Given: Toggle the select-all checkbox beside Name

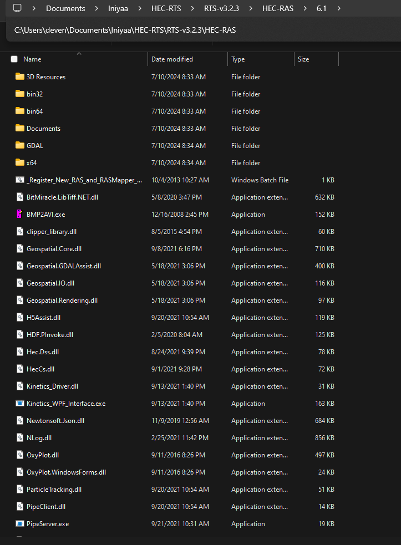Looking at the screenshot, I should pos(14,59).
